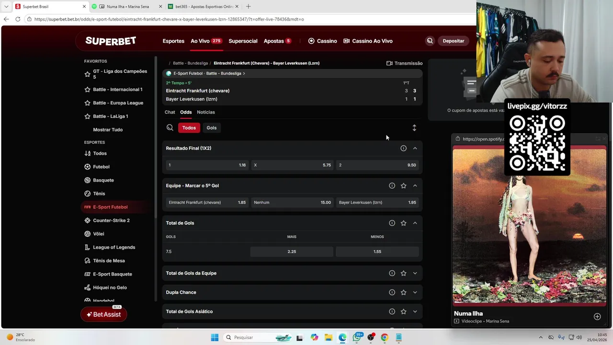
Task: Switch to the Chat tab
Action: pos(170,112)
